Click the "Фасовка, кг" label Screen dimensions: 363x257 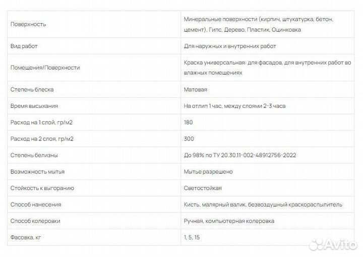[x=26, y=237]
